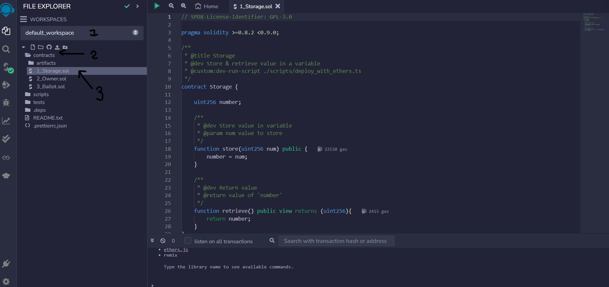Open the 2_Owner.sol file

(x=51, y=79)
